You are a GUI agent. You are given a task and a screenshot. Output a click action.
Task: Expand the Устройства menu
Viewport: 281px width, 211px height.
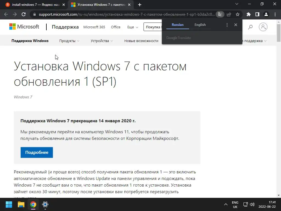point(102,41)
